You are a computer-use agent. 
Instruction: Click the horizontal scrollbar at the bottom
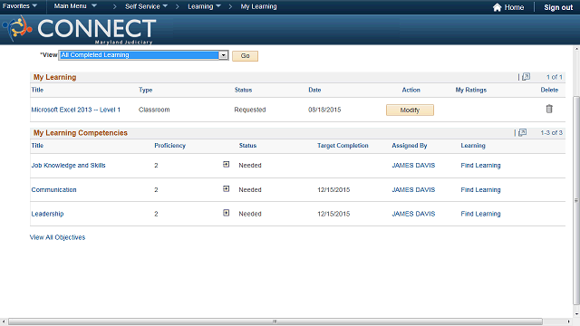point(275,321)
